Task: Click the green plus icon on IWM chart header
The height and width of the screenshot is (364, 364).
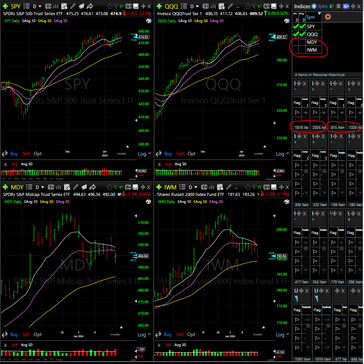Action: [159, 187]
